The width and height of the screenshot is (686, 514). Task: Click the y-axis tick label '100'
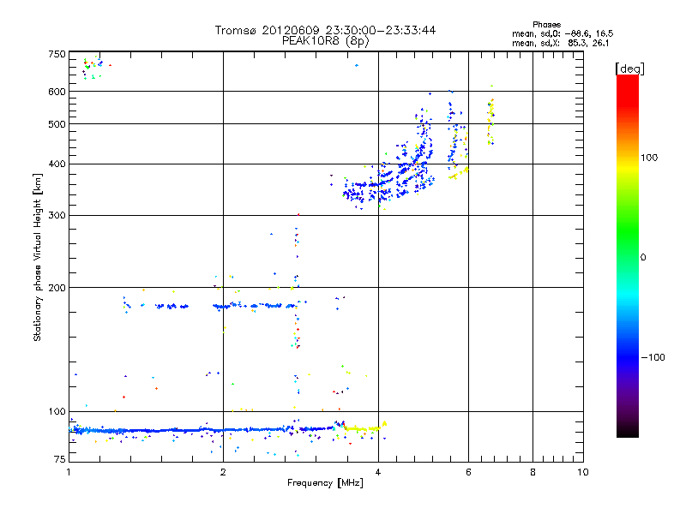pyautogui.click(x=57, y=411)
